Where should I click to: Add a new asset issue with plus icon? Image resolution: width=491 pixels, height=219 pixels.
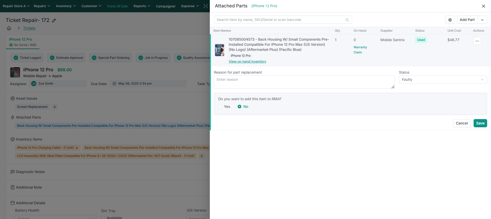point(54,107)
